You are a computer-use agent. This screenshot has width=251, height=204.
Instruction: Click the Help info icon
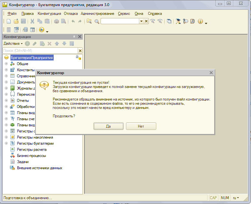[200, 21]
